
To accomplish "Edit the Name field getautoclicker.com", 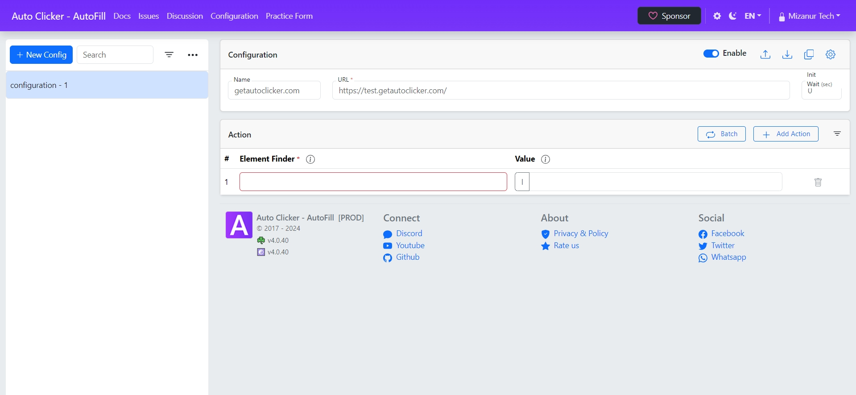I will [x=274, y=90].
